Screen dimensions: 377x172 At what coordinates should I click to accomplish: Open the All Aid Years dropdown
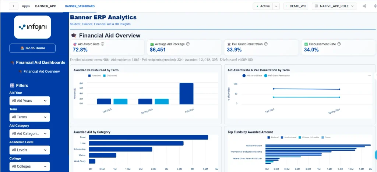[29, 101]
